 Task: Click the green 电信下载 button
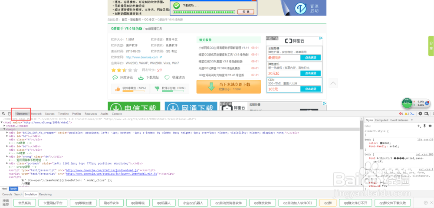pos(134,107)
